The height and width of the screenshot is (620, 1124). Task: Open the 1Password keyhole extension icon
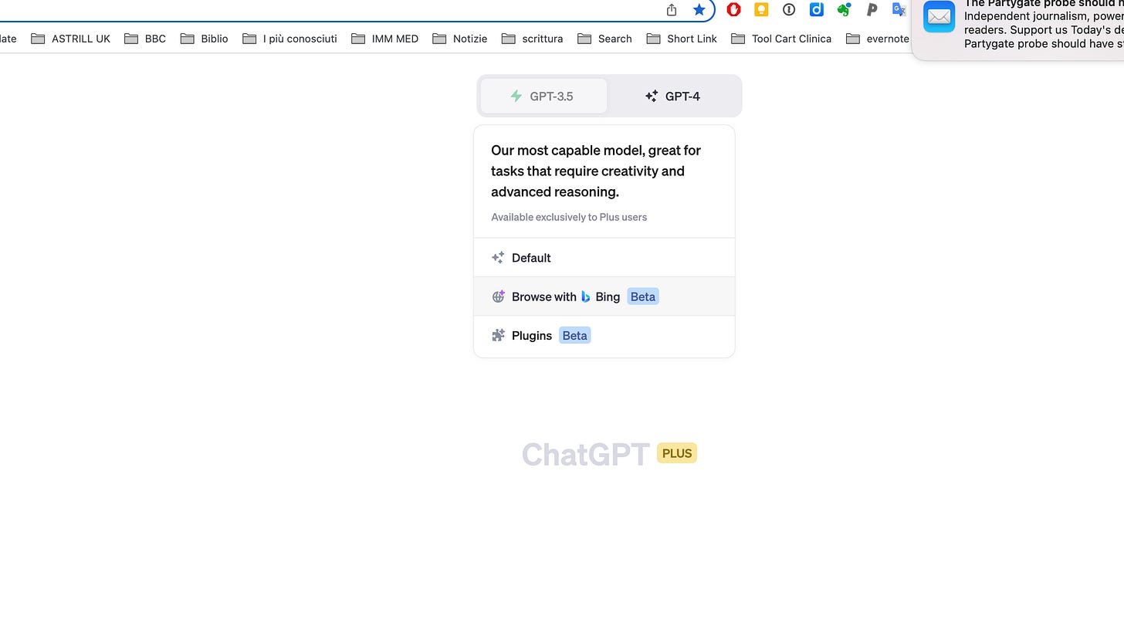pos(789,9)
